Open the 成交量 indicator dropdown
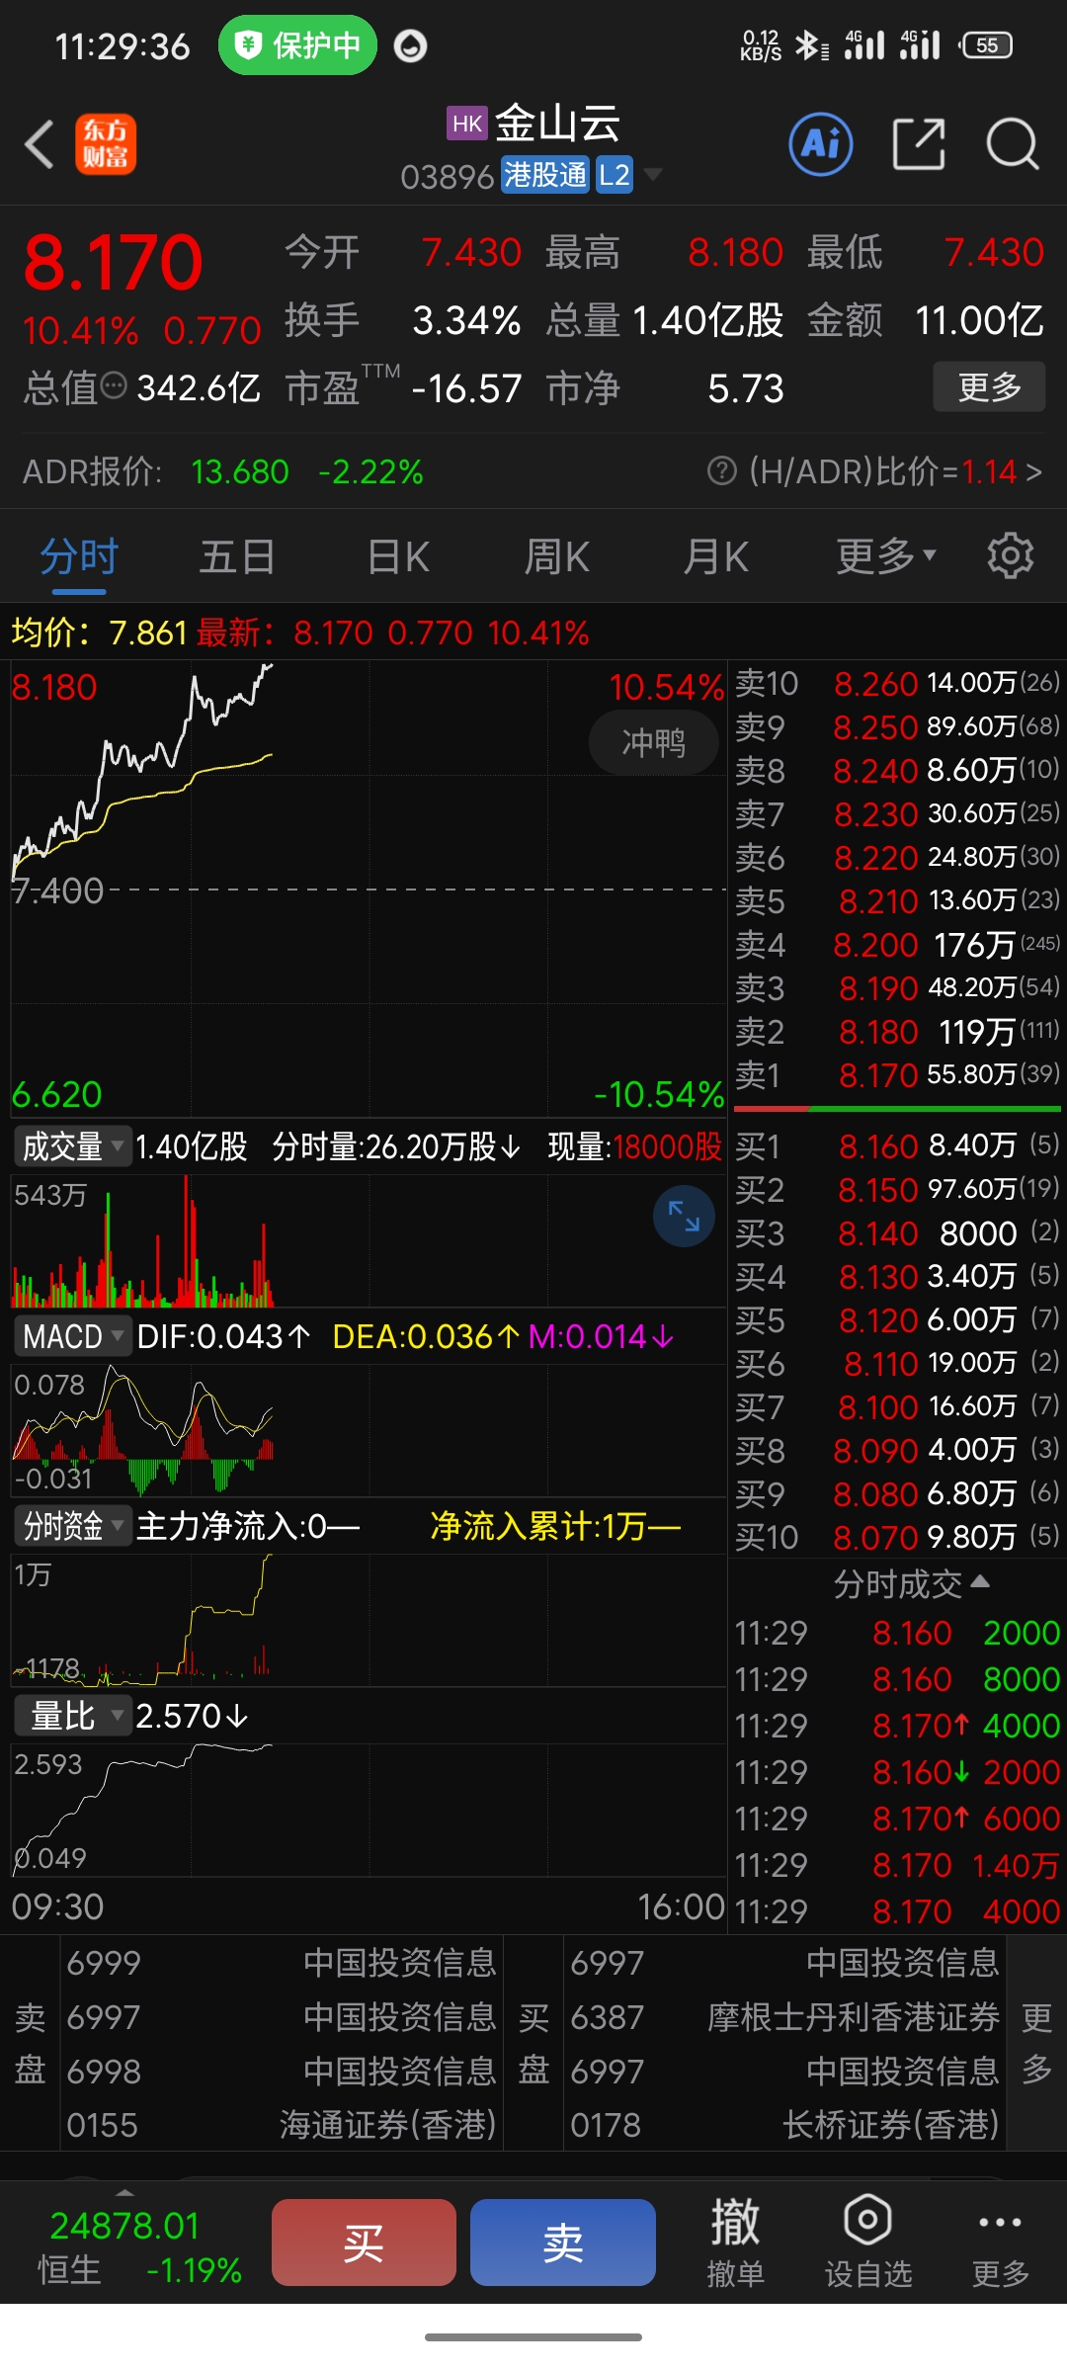This screenshot has width=1067, height=2372. click(73, 1146)
